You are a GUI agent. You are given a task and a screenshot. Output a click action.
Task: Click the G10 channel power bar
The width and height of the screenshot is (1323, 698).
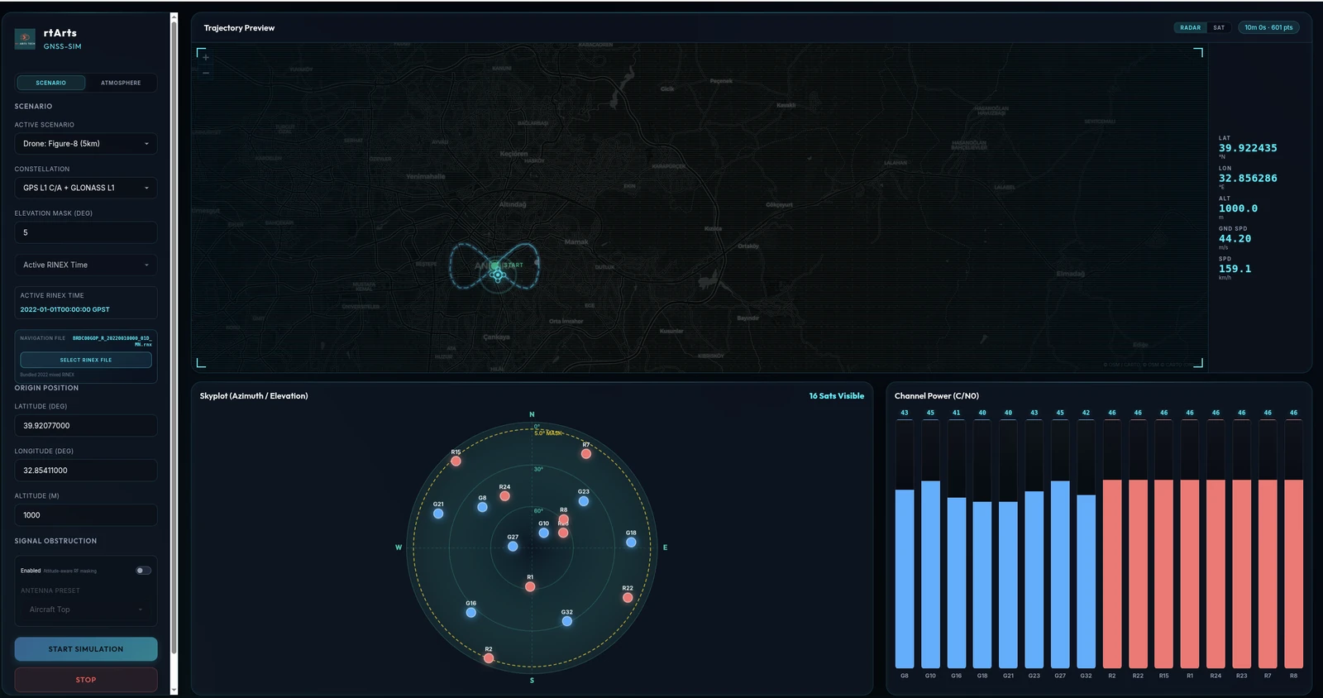click(x=930, y=574)
